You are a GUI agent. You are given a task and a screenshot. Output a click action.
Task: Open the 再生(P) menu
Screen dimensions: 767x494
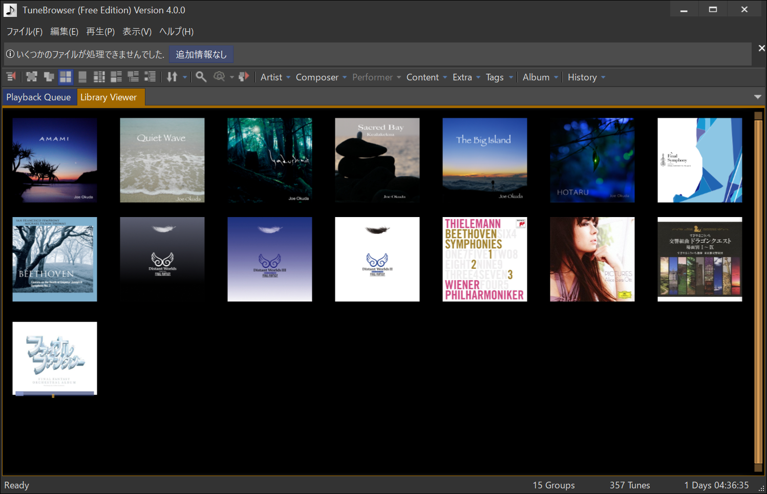100,32
